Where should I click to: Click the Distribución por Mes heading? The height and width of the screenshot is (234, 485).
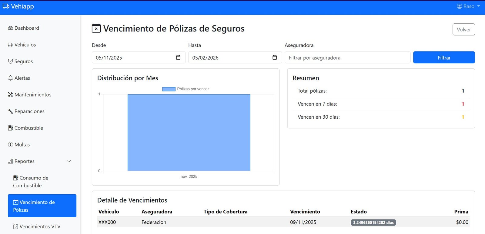tap(128, 78)
